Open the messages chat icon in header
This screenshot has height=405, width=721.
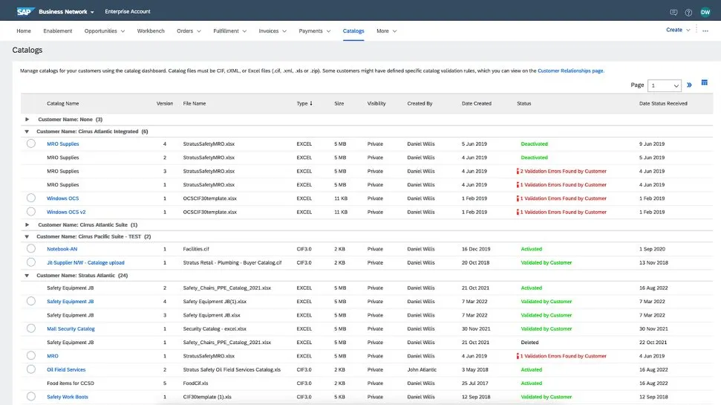pos(673,12)
